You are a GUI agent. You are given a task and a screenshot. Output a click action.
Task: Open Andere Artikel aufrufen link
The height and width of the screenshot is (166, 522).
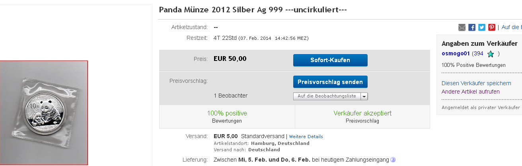coord(471,92)
